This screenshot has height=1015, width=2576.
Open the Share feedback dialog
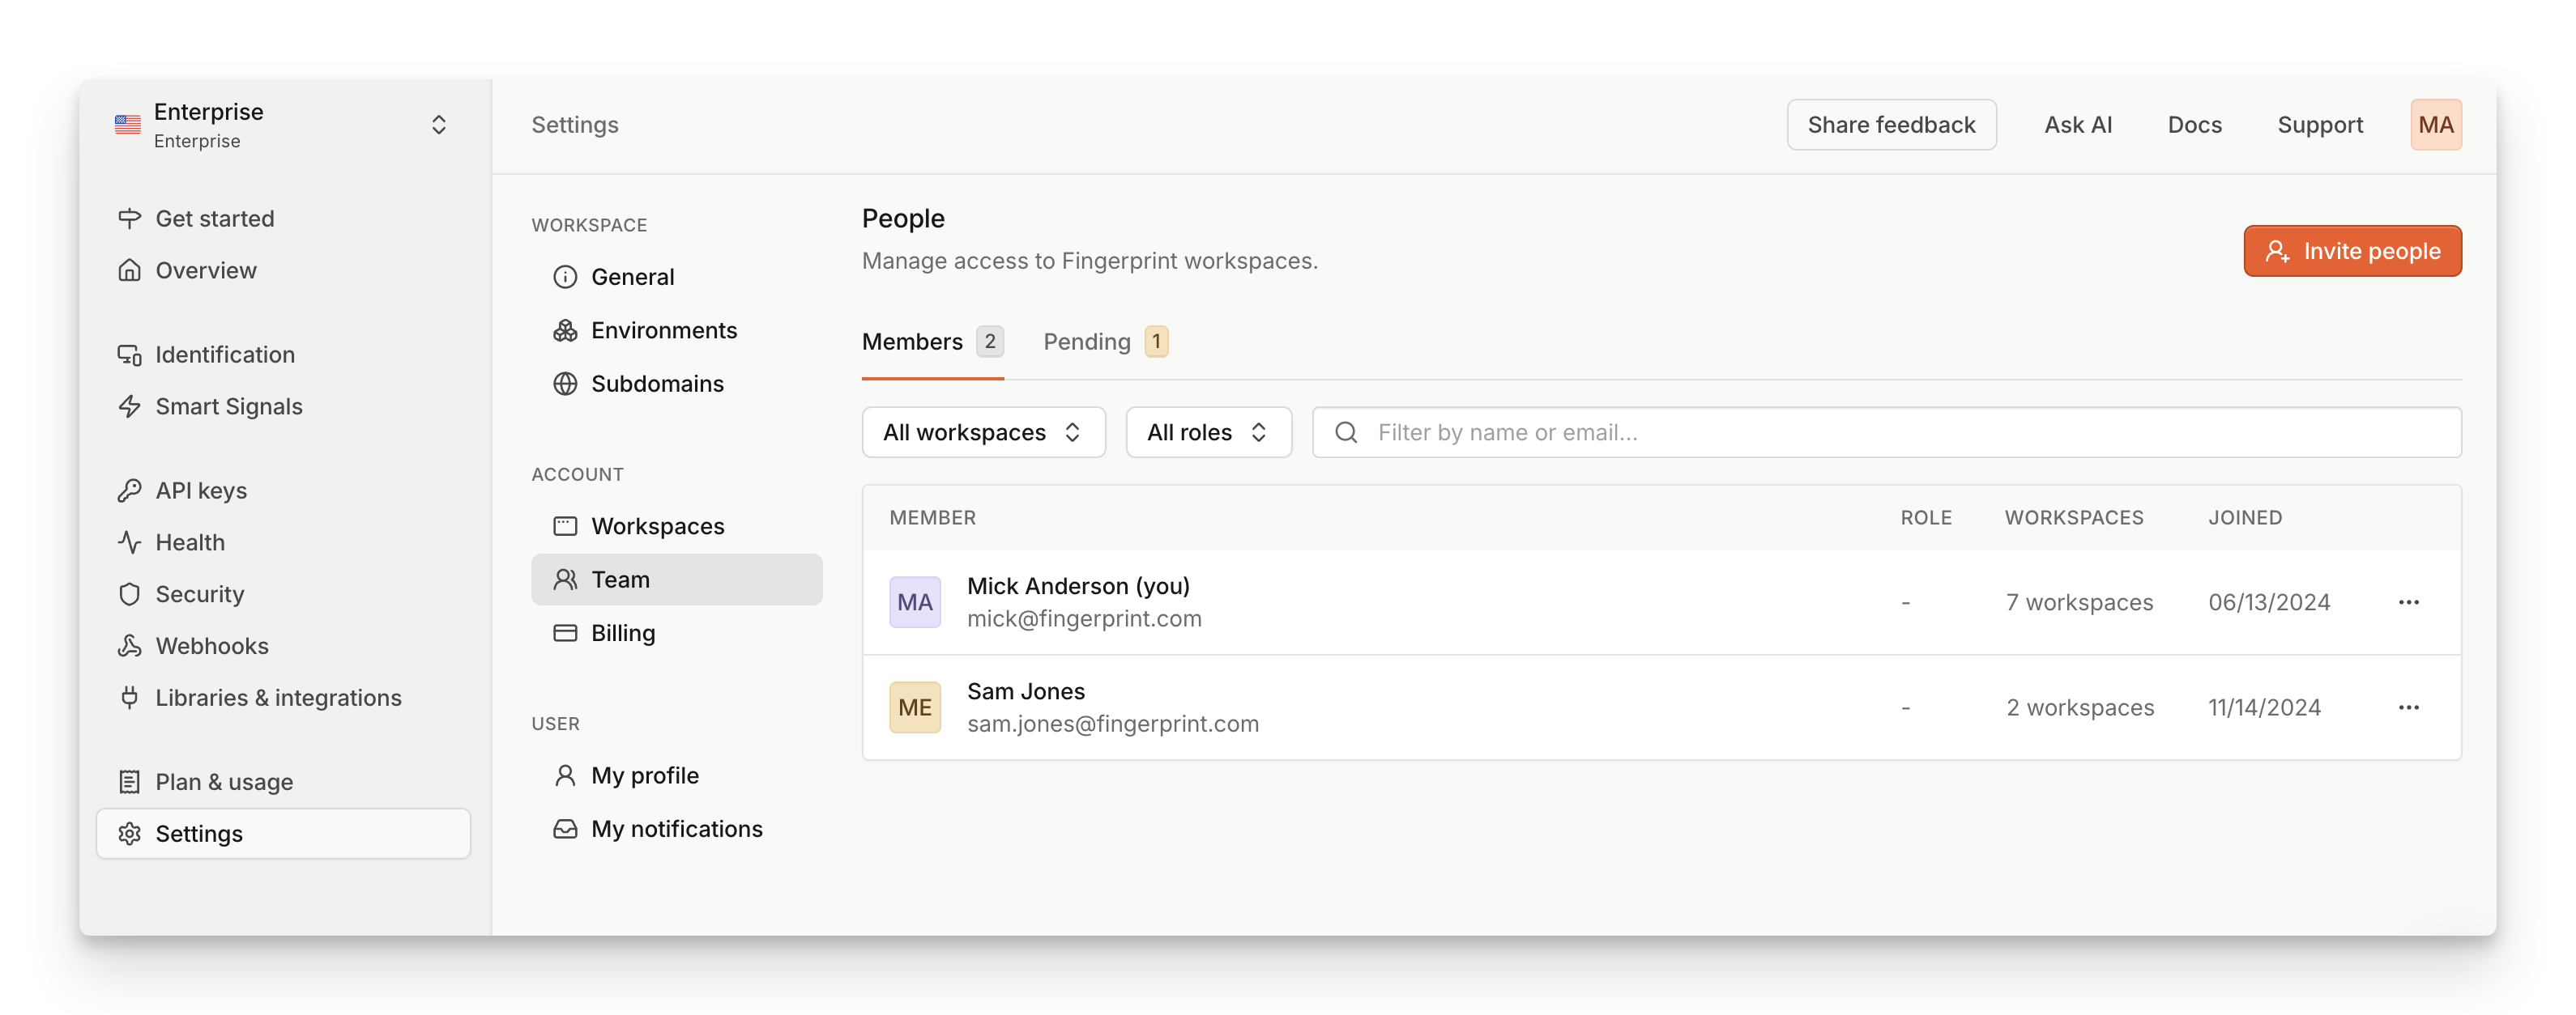1891,124
